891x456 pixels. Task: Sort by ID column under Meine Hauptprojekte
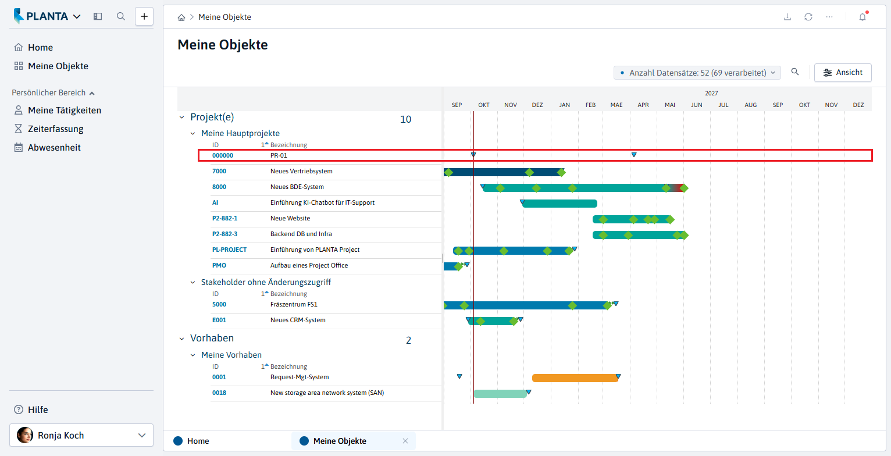215,145
